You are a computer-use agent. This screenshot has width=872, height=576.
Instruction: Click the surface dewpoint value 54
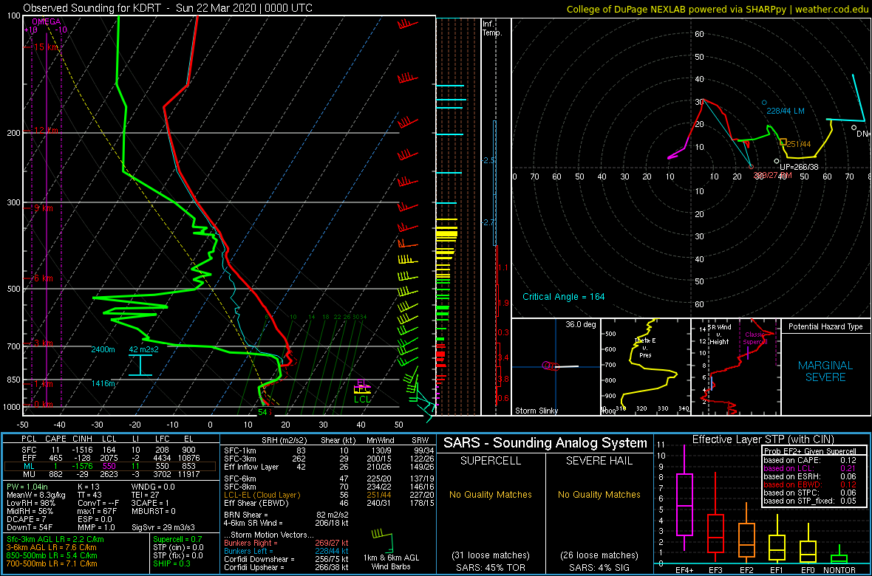(x=264, y=412)
